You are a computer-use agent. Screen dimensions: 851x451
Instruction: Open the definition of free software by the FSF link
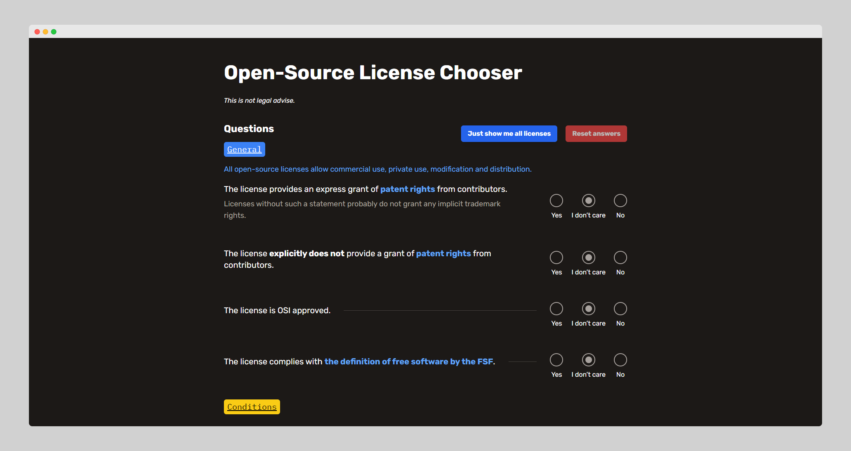coord(409,361)
